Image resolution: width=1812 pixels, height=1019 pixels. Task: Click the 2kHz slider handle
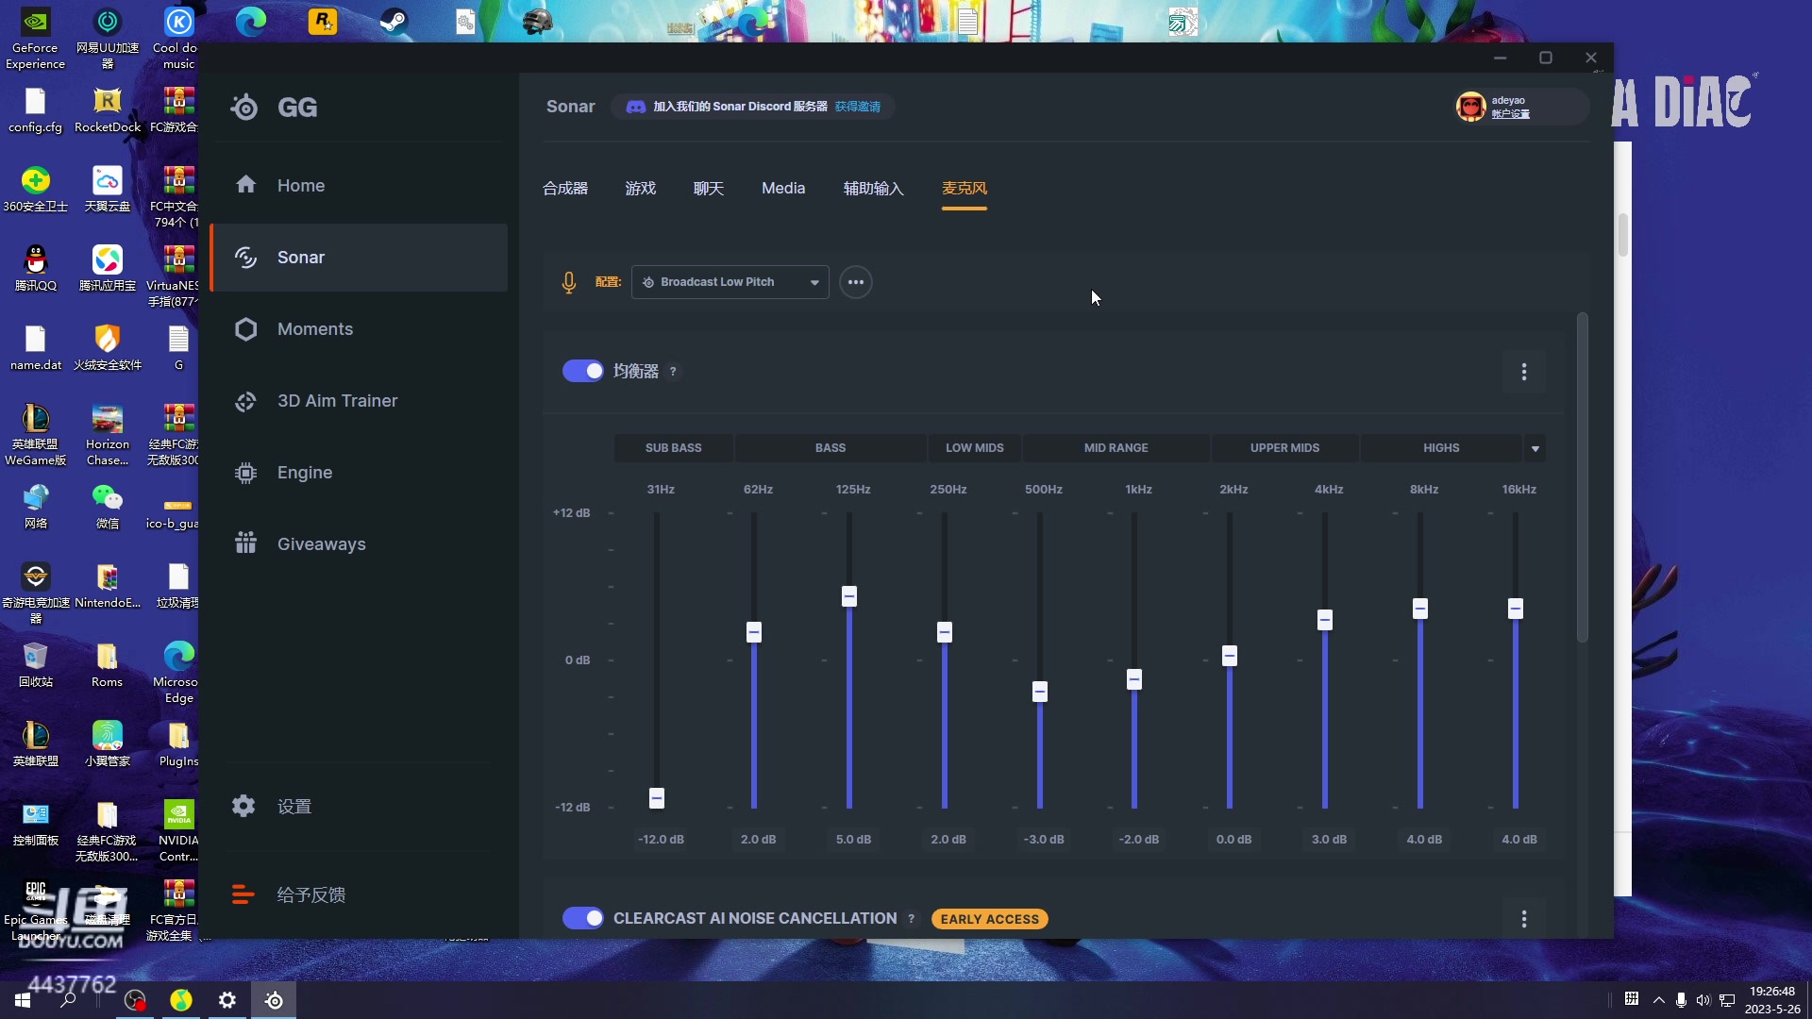pyautogui.click(x=1230, y=656)
